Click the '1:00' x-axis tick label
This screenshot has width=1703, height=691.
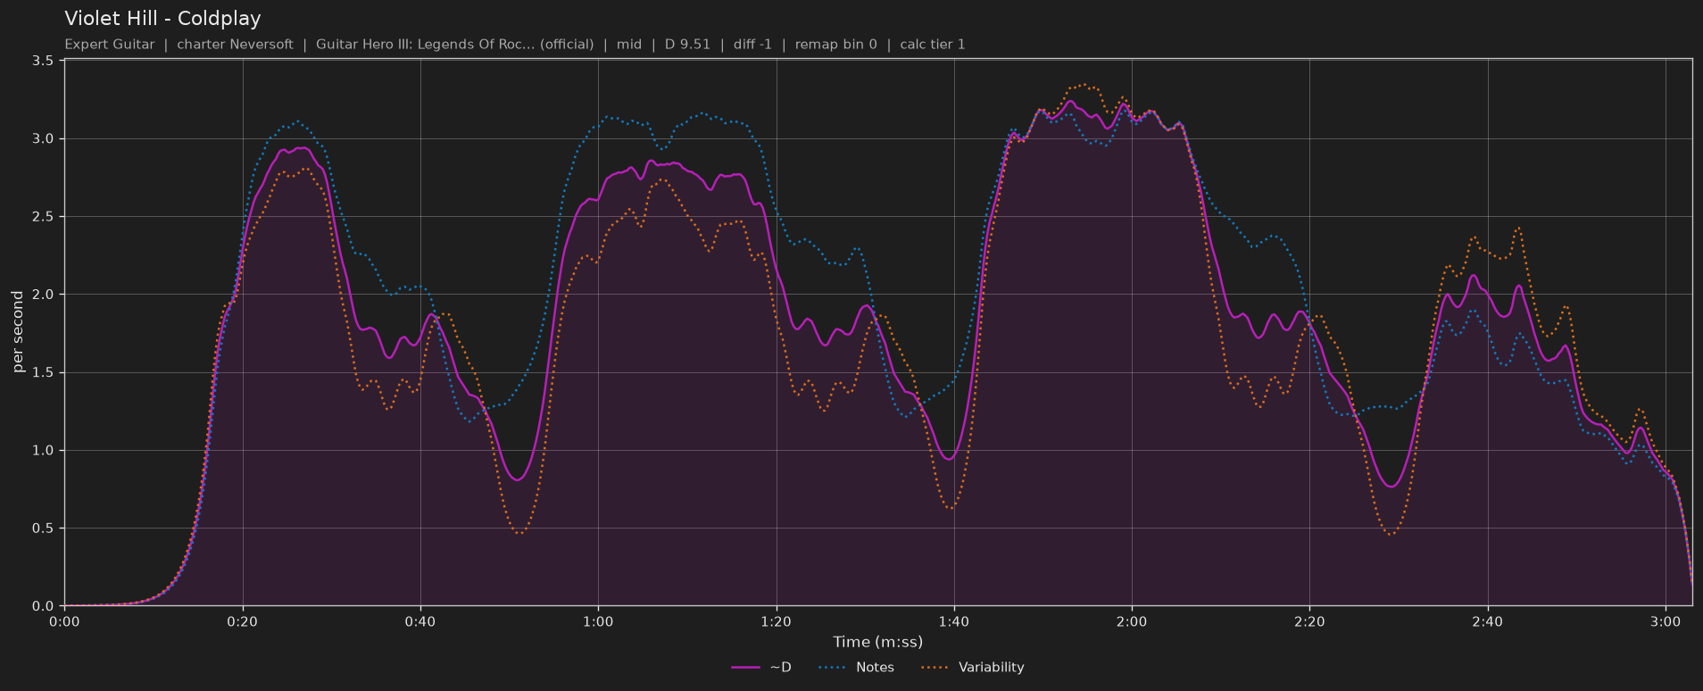(x=598, y=621)
